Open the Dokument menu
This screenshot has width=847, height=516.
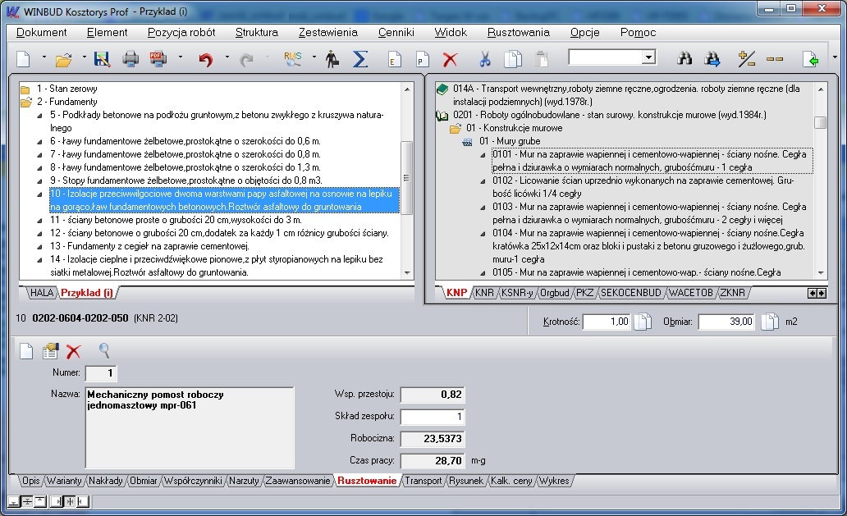[42, 32]
